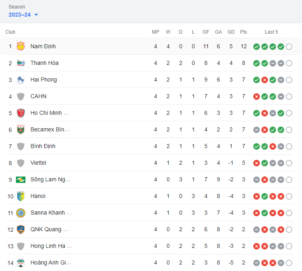Click the Sanna Khanh Hoa club logo
Viewport: 302px width, 271px height.
[21, 213]
